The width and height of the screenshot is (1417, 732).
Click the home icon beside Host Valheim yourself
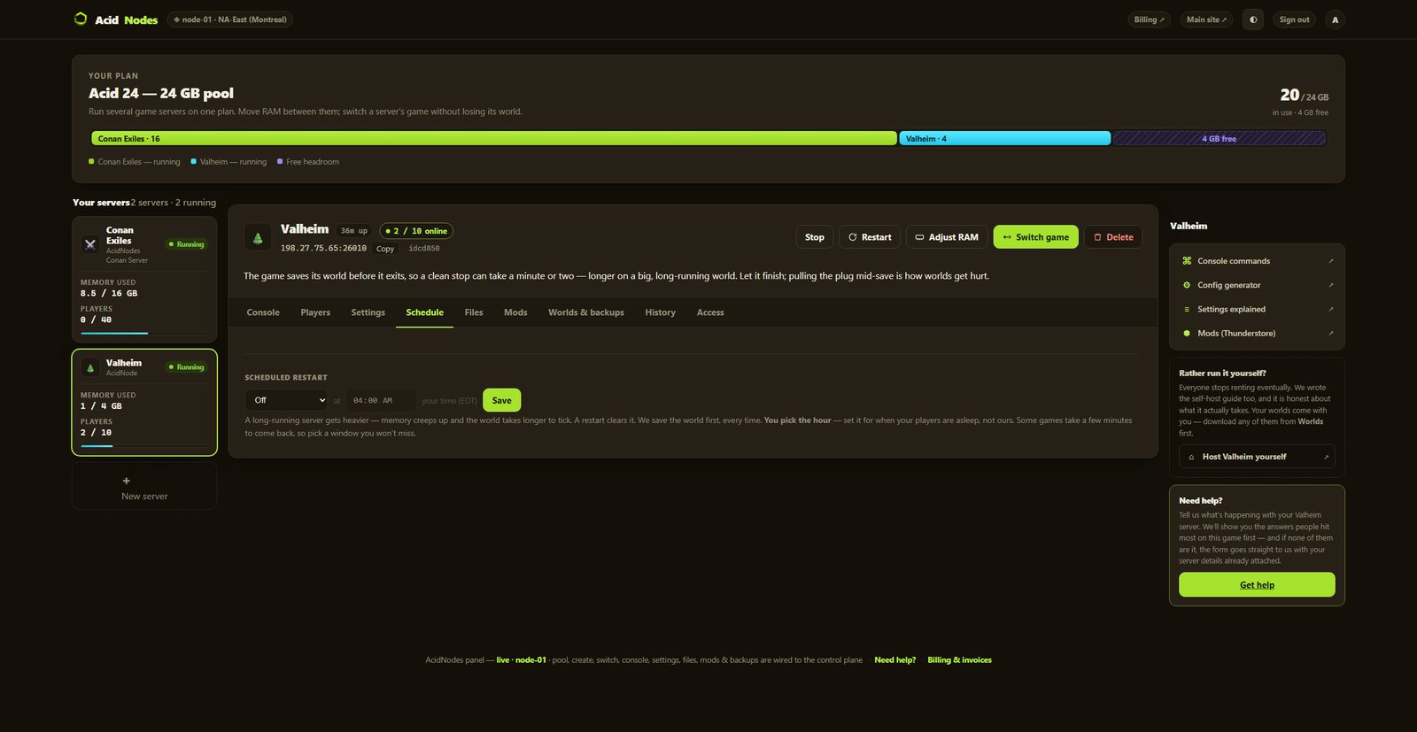1191,457
